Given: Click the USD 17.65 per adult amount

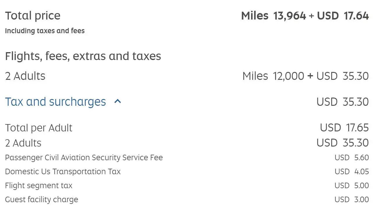Looking at the screenshot, I should [x=344, y=128].
